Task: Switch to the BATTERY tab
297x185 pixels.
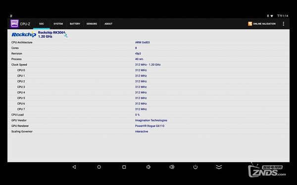Action: tap(75, 24)
